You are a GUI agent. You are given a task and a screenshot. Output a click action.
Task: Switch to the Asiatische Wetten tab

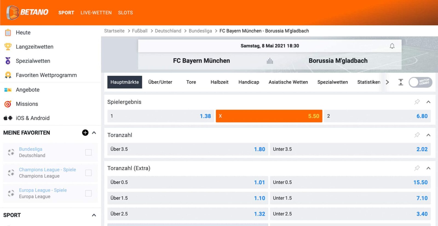click(288, 82)
